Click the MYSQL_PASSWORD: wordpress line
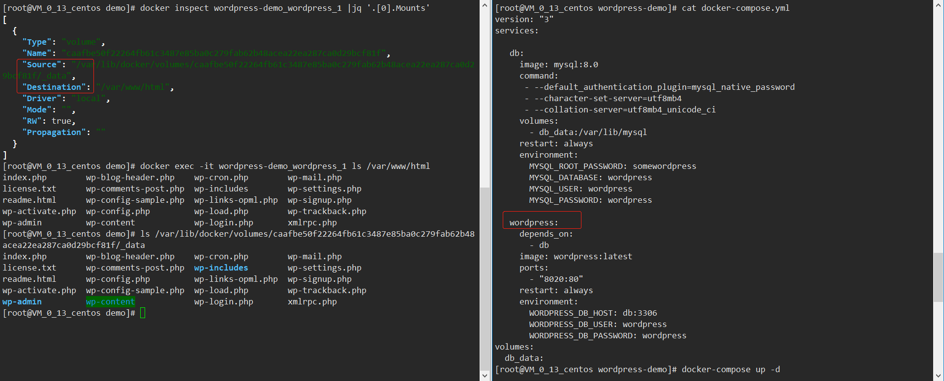944x381 pixels. coord(591,200)
